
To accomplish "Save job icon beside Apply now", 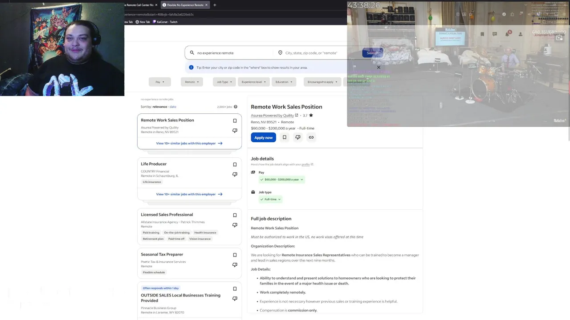I will pyautogui.click(x=285, y=137).
